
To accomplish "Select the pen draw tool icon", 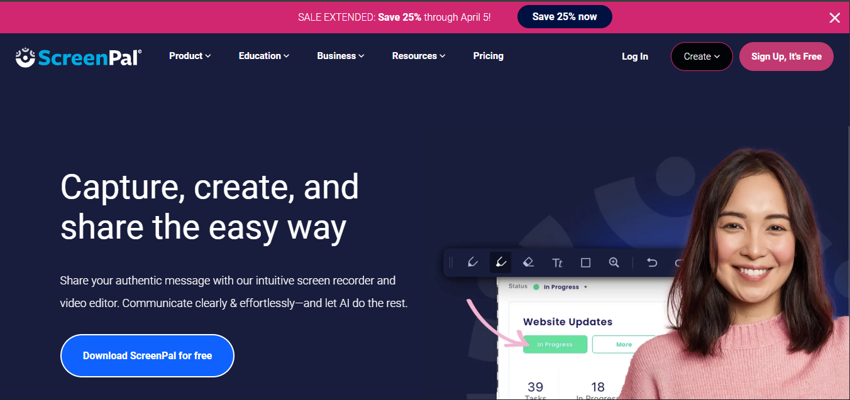I will point(473,262).
